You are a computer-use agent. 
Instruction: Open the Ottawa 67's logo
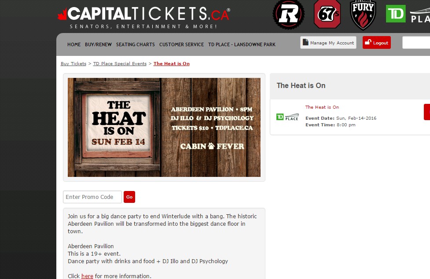pyautogui.click(x=327, y=14)
